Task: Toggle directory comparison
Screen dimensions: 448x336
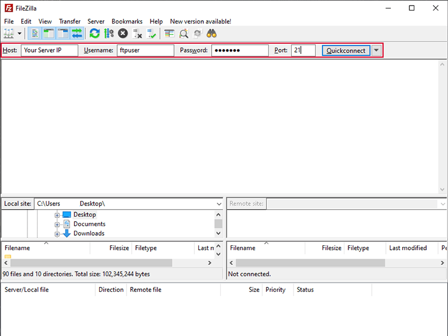Action: (x=184, y=34)
